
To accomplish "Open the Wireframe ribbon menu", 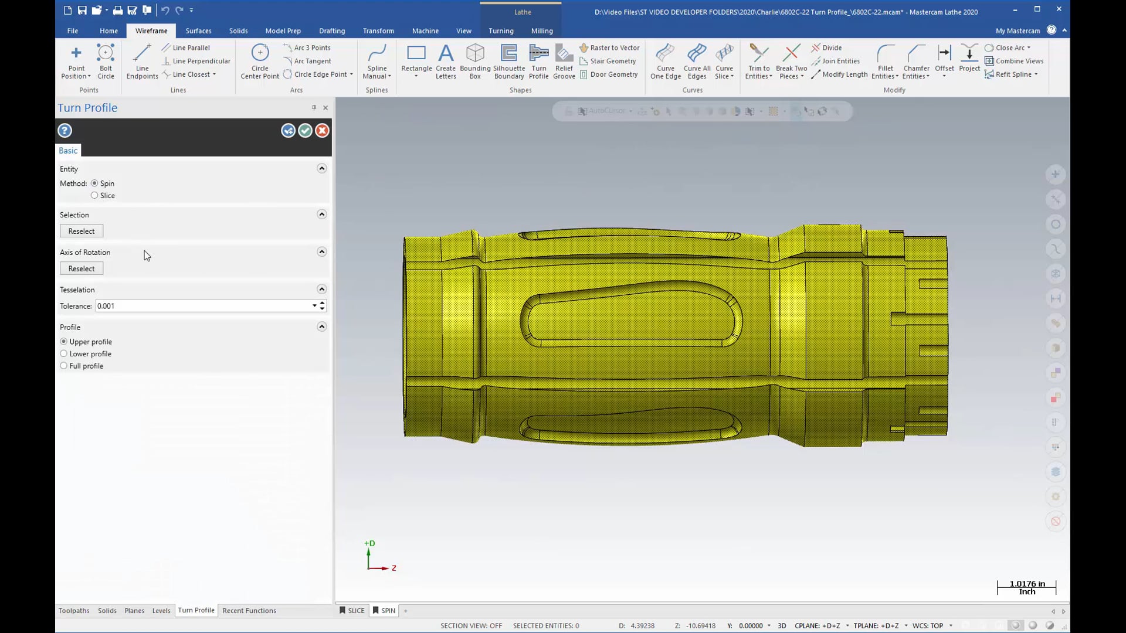I will click(x=151, y=30).
